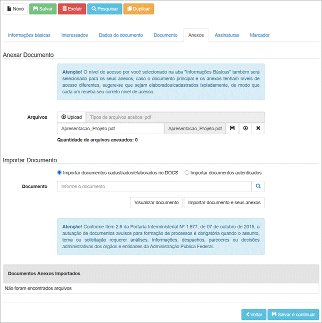
Task: Click "Importar documento e seus anexos"
Action: coord(224,203)
